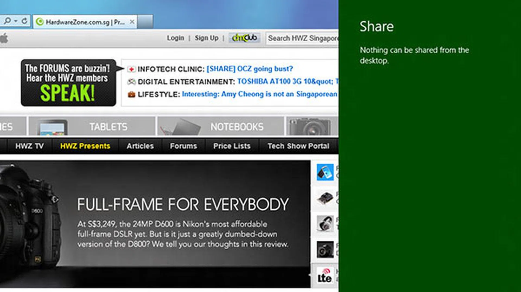Open the dmclub logo button
This screenshot has width=521, height=292.
click(244, 38)
